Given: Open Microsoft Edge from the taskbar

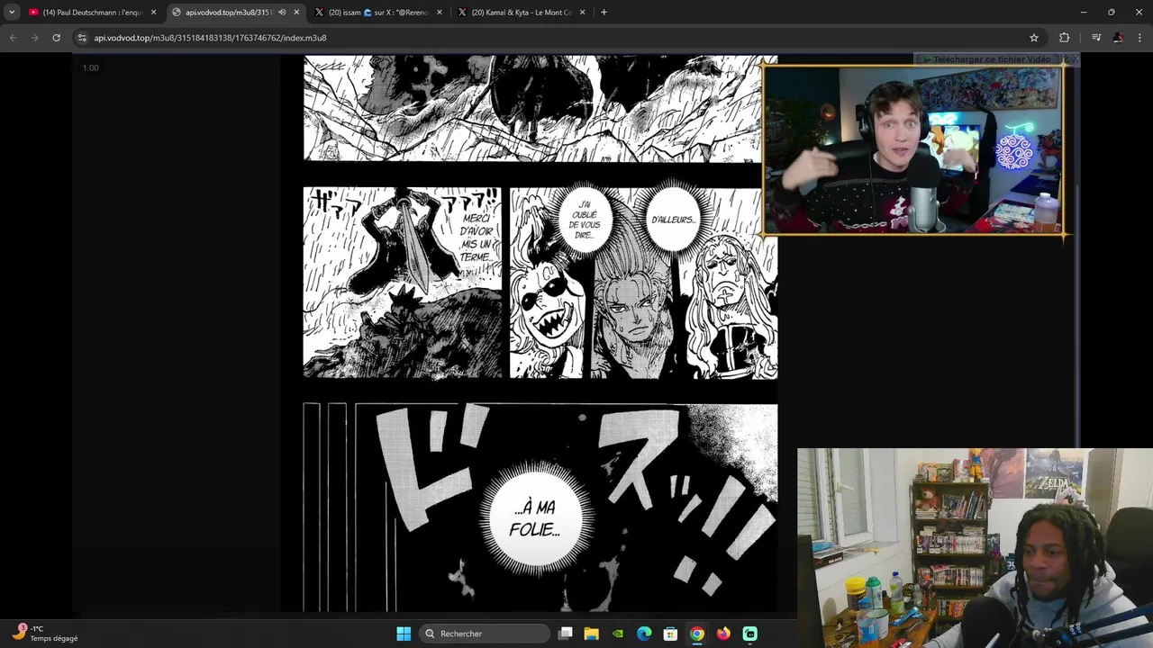Looking at the screenshot, I should pos(644,634).
